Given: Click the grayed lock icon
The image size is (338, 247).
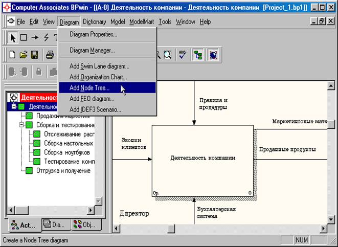Looking at the screenshot, I should [x=39, y=72].
